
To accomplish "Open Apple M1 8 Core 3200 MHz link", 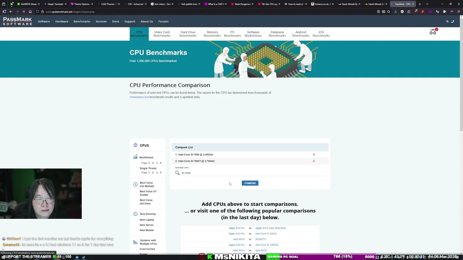I will (271, 228).
